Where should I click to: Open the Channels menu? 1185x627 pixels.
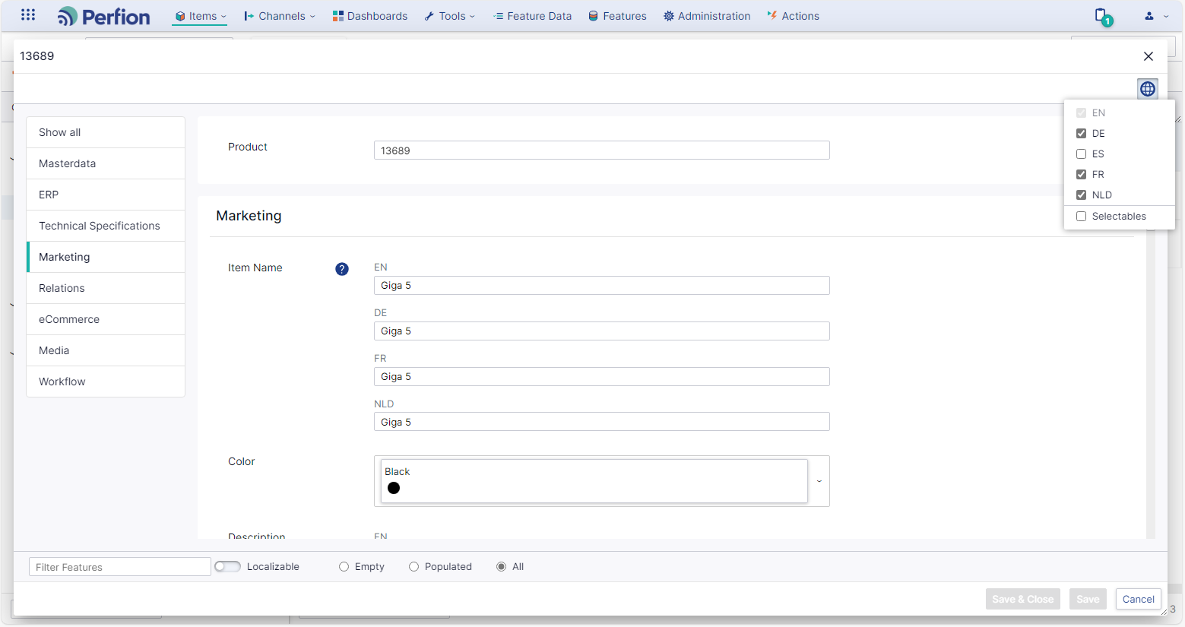coord(279,16)
